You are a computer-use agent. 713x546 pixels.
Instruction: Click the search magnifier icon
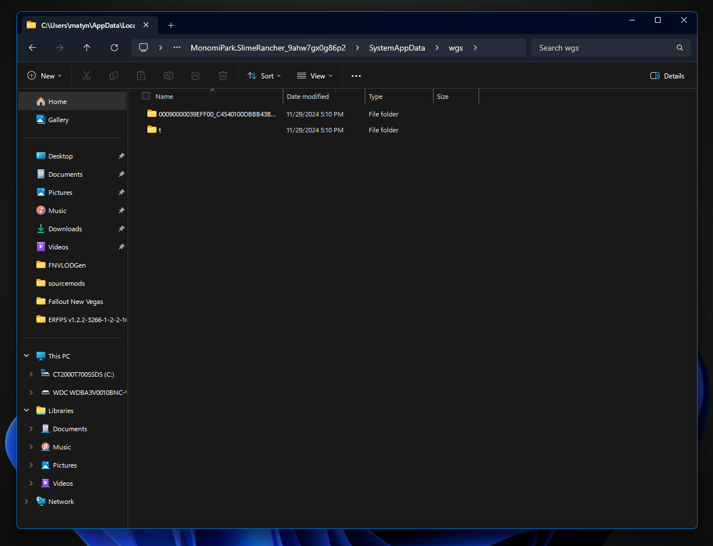point(679,48)
